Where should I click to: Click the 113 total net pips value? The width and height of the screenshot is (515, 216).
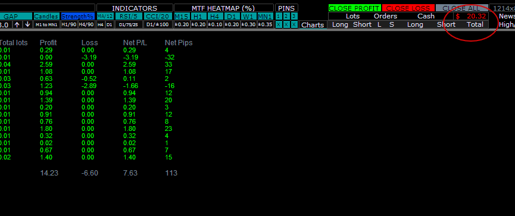[171, 173]
